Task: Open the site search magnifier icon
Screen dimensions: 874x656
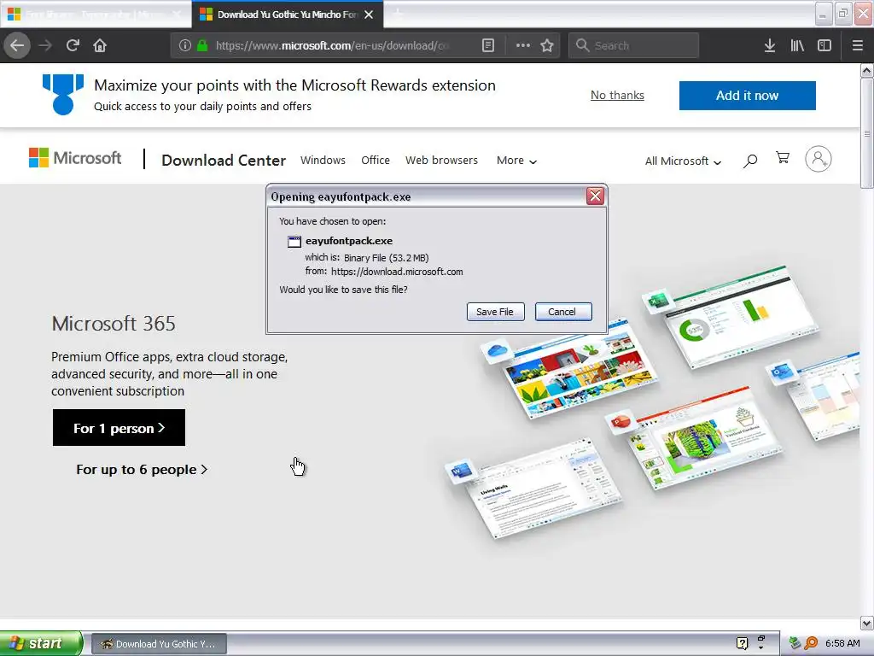Action: coord(750,161)
